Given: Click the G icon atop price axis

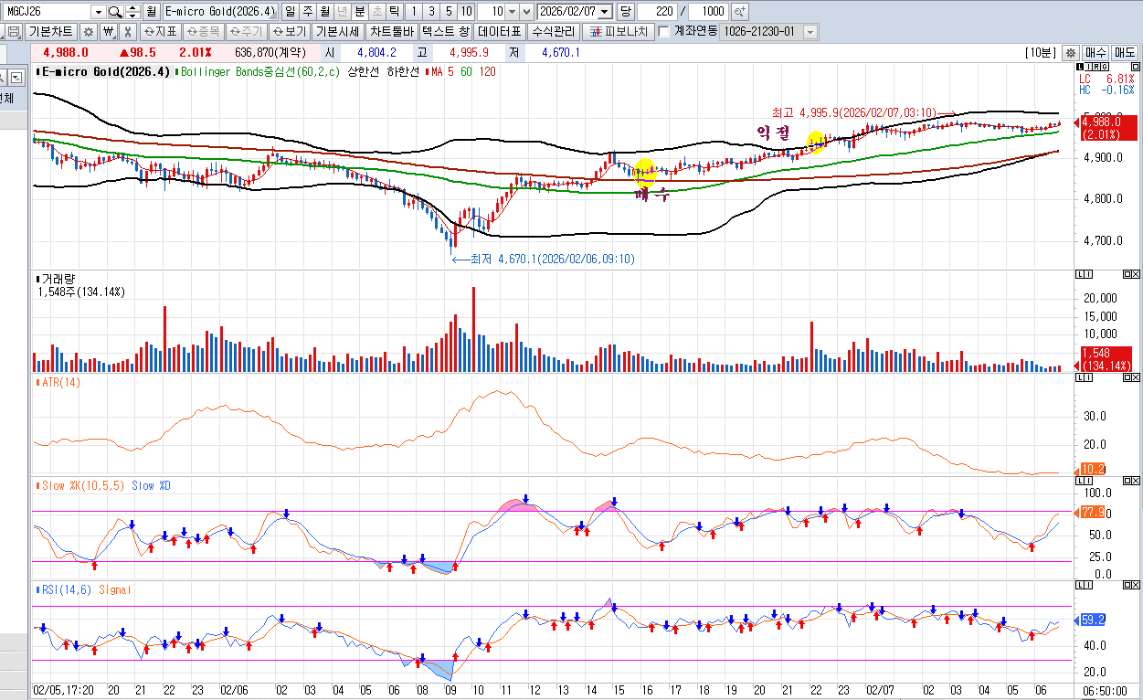Looking at the screenshot, I should [x=1106, y=68].
